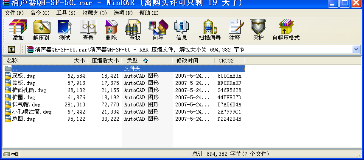This screenshot has height=160, width=364.
Task: Run the Test (测试) archive tool
Action: click(x=64, y=30)
